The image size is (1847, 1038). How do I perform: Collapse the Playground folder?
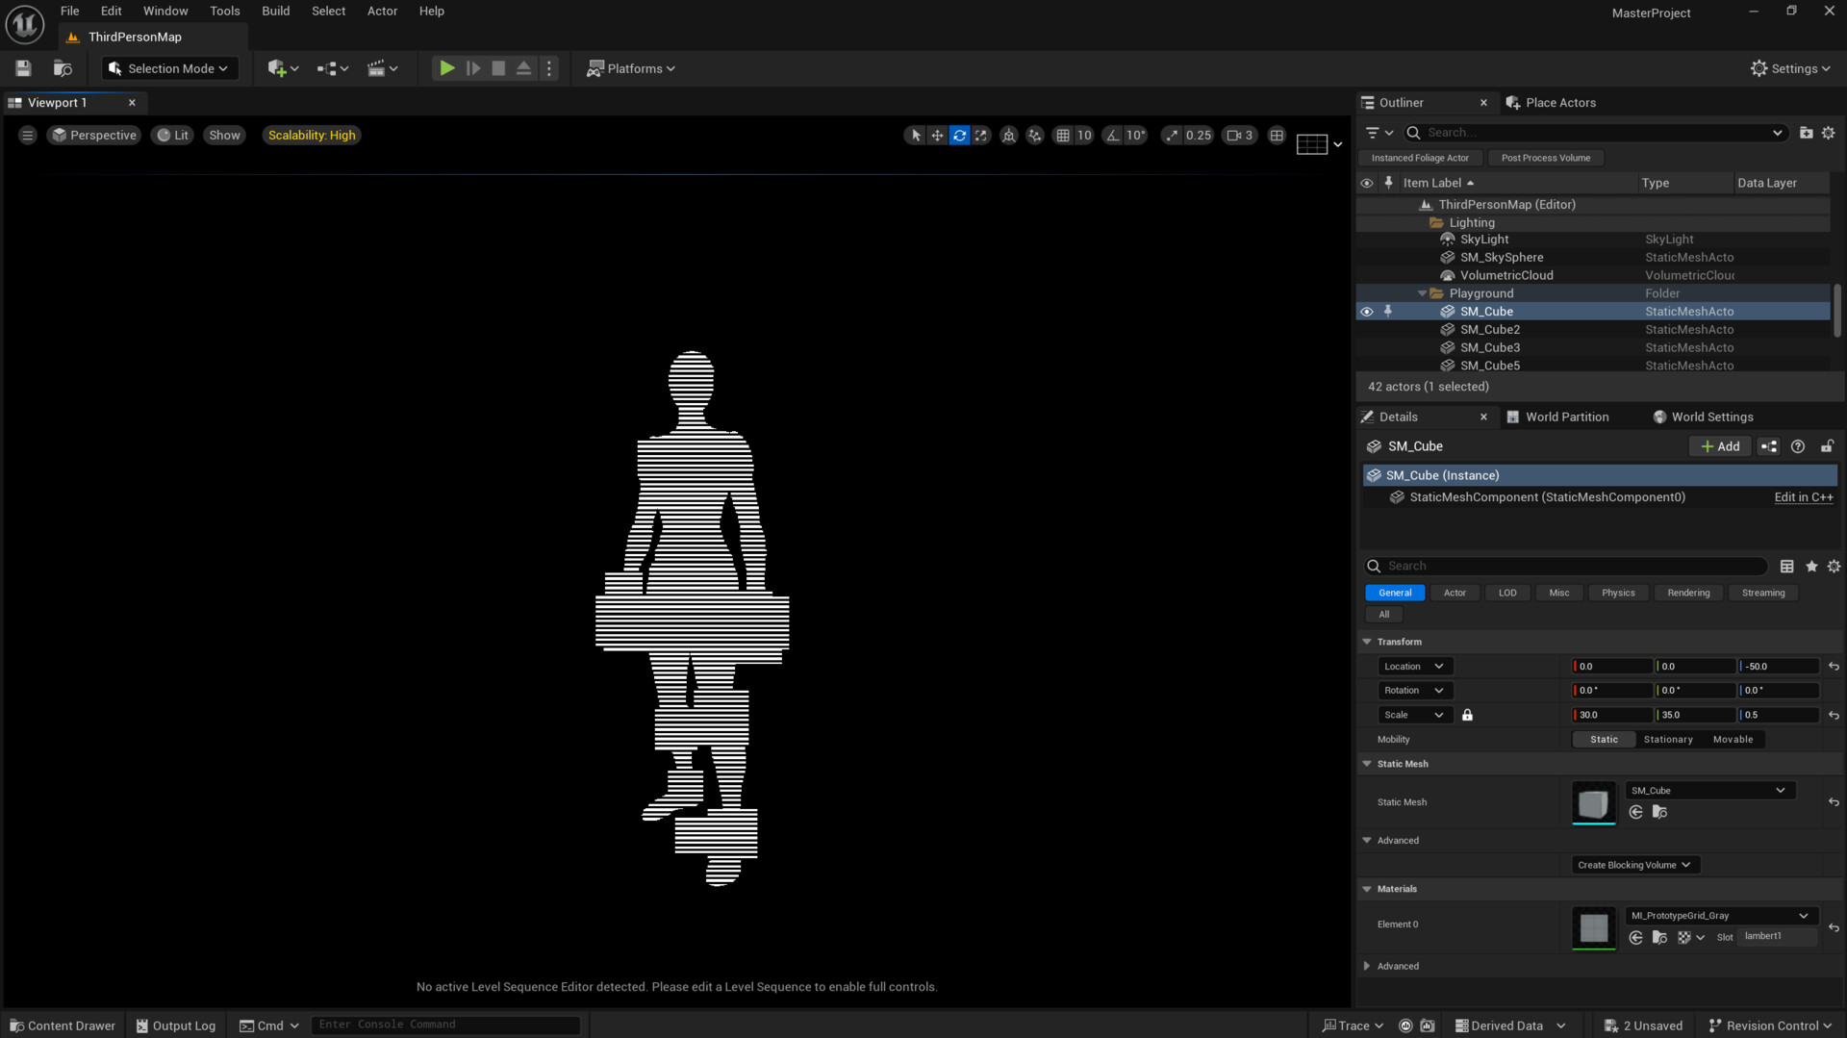click(1422, 293)
